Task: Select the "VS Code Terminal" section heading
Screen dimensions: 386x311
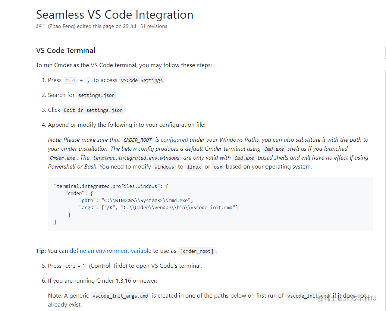Action: tap(66, 50)
